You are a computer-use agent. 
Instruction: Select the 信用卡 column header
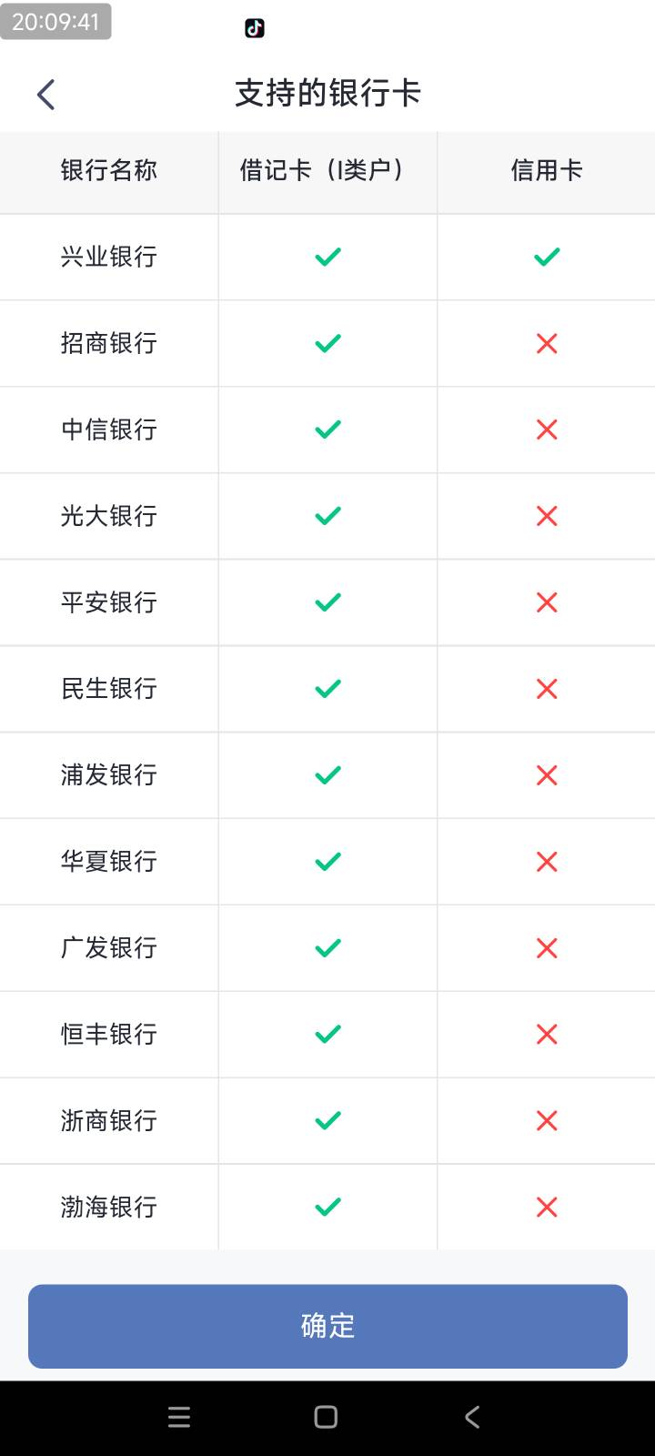547,170
